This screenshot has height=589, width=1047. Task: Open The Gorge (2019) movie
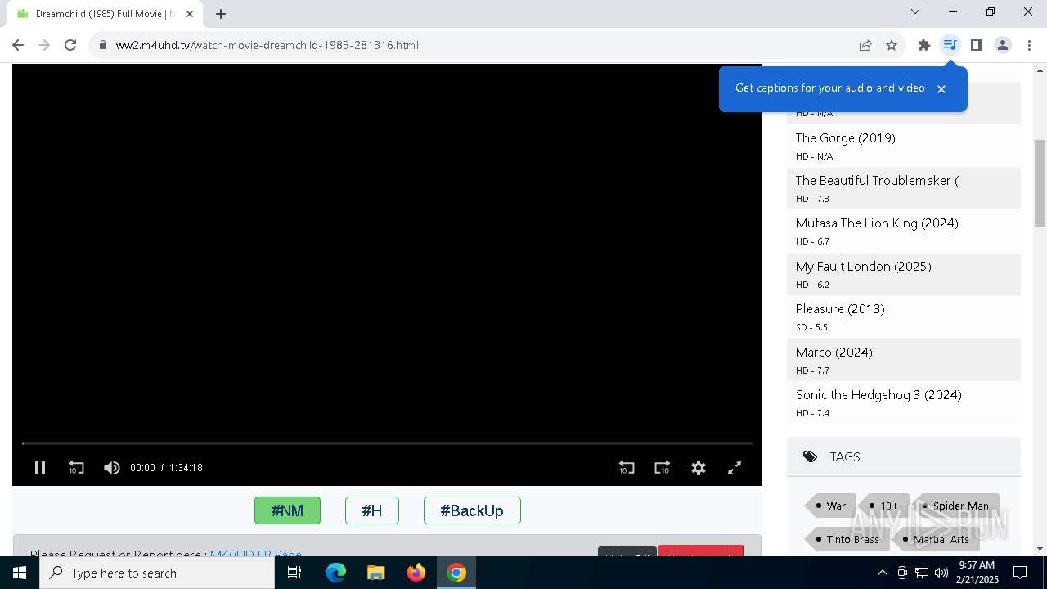[846, 137]
